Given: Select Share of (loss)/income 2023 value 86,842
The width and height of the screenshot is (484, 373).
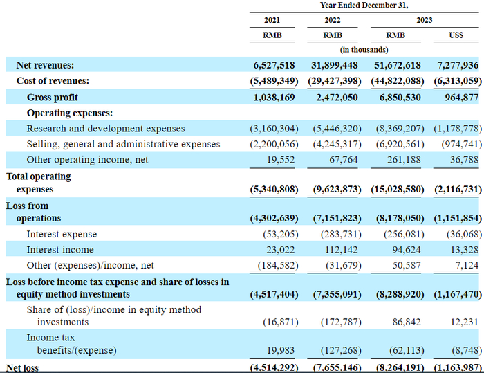Looking at the screenshot, I should [x=407, y=322].
